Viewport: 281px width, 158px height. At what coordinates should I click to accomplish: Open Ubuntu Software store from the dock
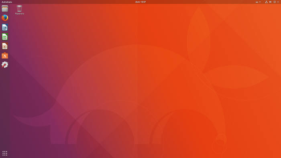(5, 56)
